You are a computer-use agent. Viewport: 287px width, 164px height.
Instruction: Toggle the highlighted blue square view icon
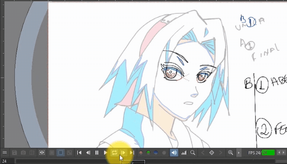[x=61, y=153]
